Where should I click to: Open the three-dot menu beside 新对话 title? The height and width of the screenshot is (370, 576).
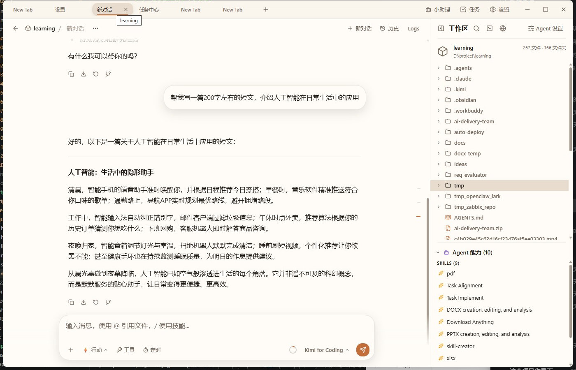click(95, 28)
